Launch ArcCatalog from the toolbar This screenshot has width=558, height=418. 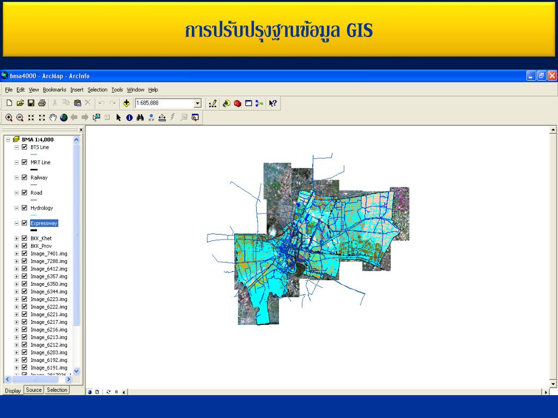[x=226, y=103]
